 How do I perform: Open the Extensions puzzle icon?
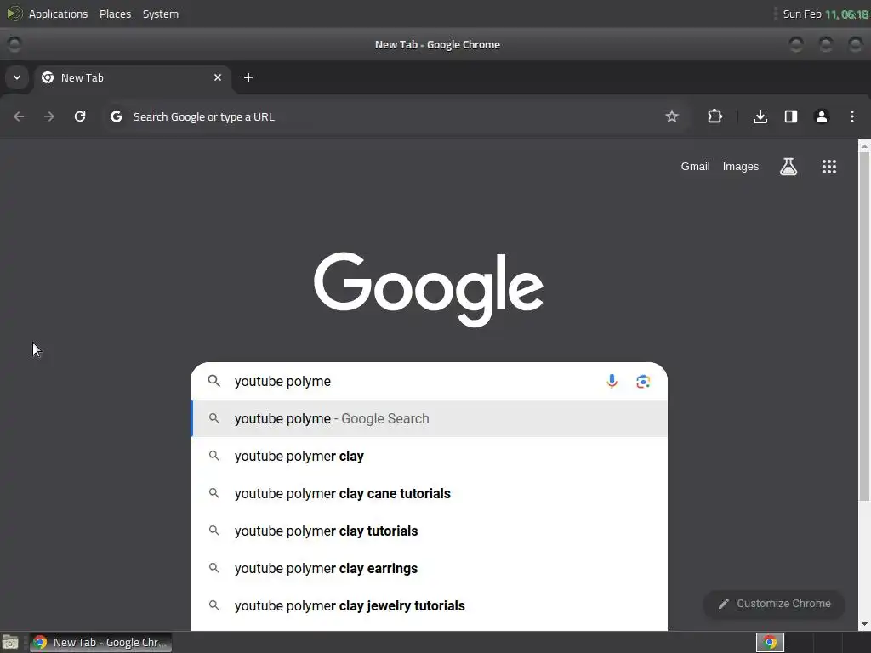[x=714, y=116]
